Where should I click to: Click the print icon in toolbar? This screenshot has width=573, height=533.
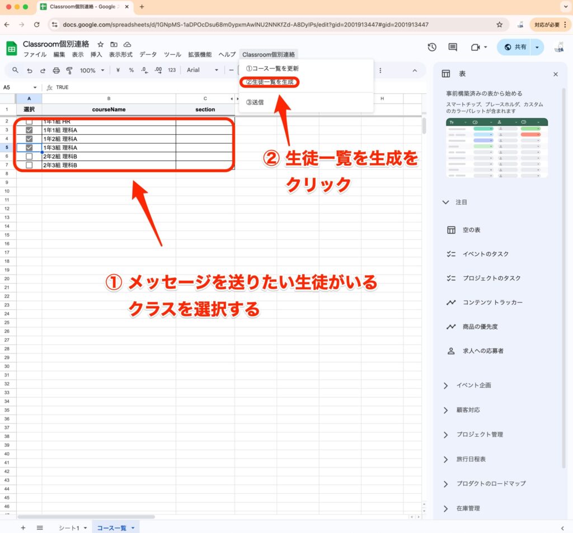pyautogui.click(x=56, y=70)
